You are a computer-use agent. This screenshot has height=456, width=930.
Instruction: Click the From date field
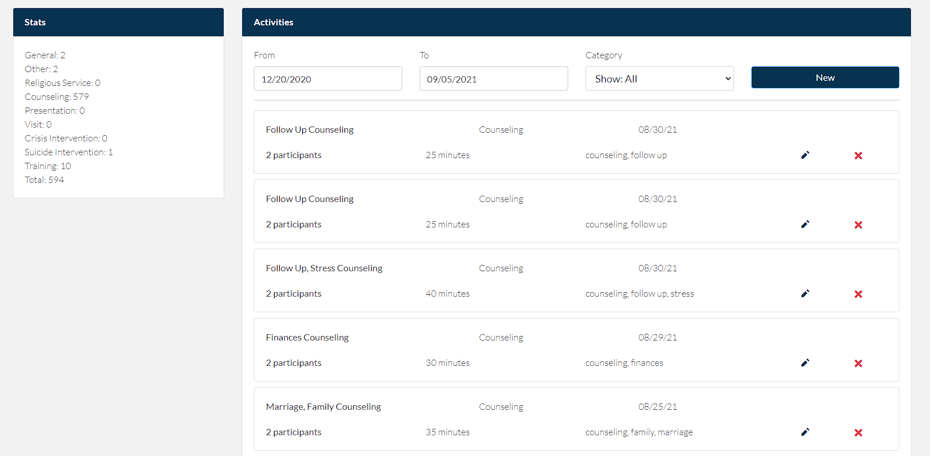point(328,79)
